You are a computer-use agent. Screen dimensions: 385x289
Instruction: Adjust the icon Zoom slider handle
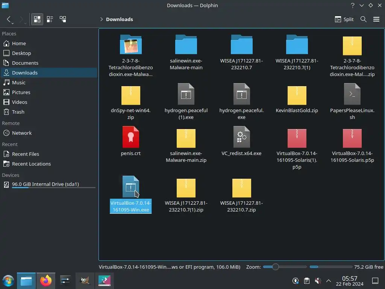[276, 267]
